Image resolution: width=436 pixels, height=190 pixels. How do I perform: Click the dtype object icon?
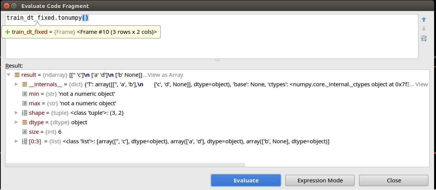pyautogui.click(x=24, y=122)
